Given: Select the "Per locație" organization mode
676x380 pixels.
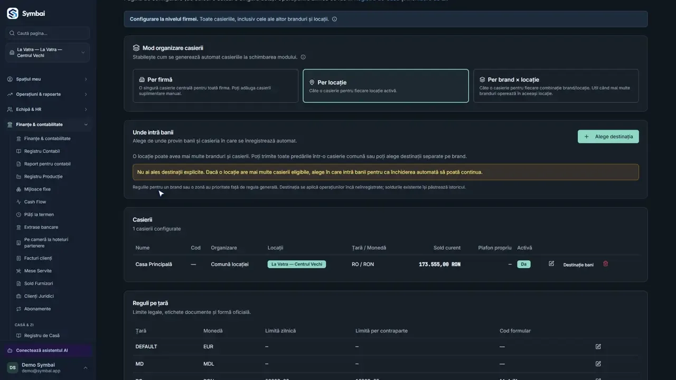Looking at the screenshot, I should click(386, 85).
